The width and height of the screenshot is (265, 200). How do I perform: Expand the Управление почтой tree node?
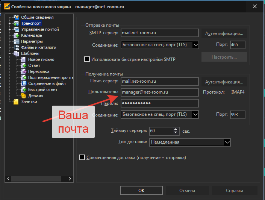click(x=10, y=29)
